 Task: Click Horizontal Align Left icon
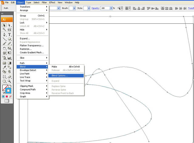pos(135,8)
